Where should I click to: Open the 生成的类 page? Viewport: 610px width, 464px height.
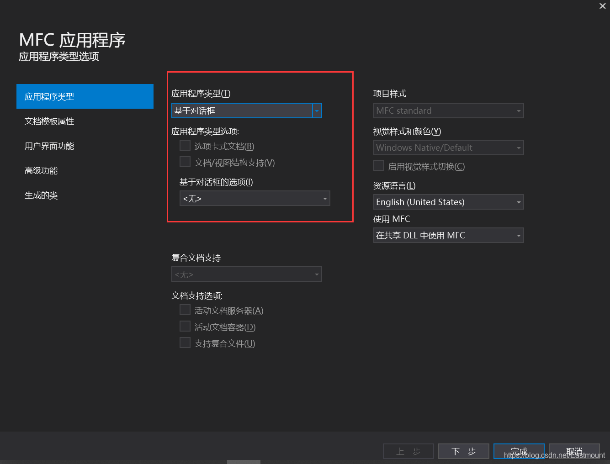[85, 195]
